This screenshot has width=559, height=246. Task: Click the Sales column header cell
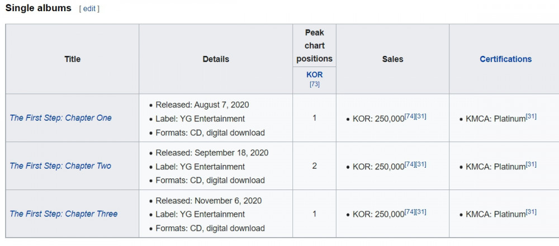[x=392, y=59]
